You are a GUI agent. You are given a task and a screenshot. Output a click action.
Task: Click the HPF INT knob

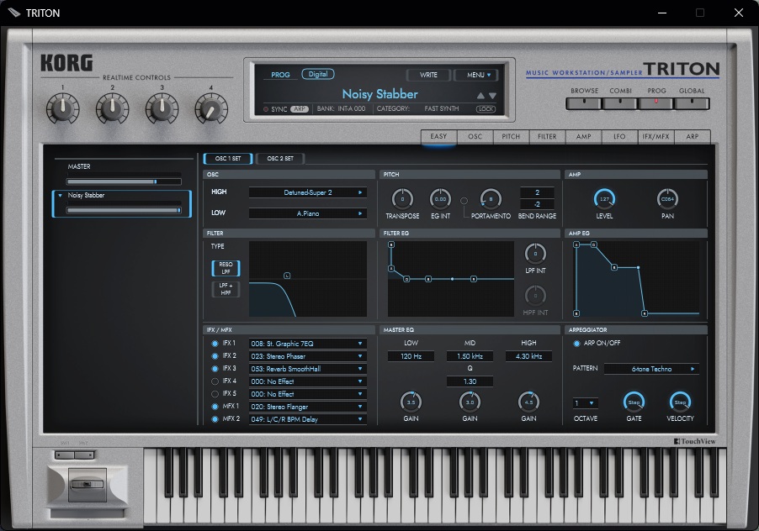tap(535, 296)
